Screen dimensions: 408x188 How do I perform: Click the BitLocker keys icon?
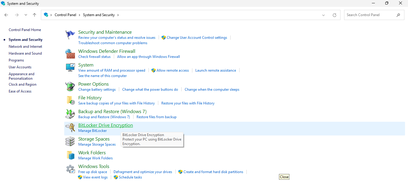(x=70, y=128)
